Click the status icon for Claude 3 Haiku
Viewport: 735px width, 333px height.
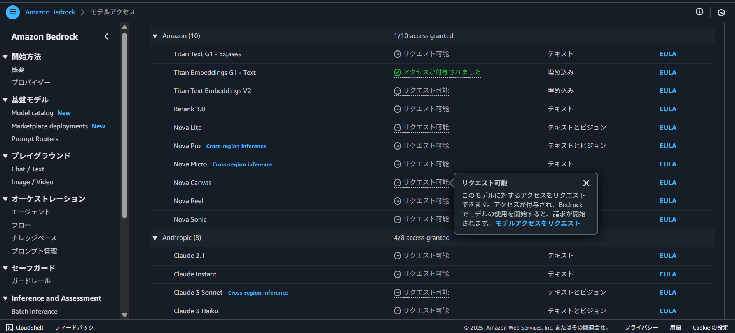tap(397, 311)
